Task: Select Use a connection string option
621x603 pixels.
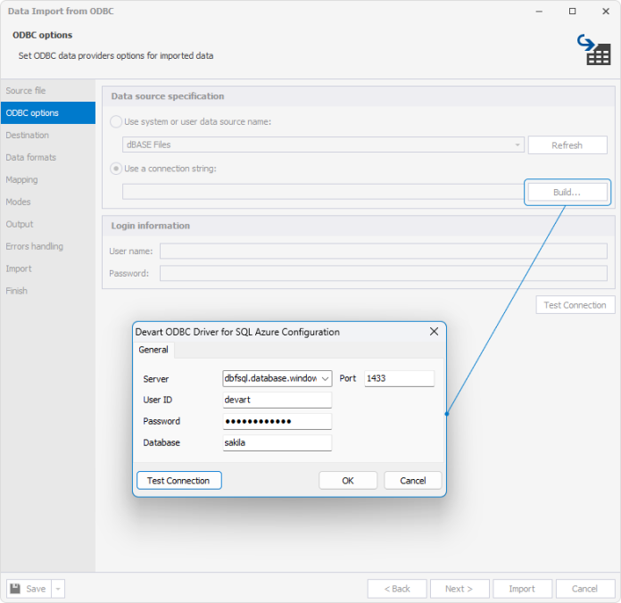Action: [x=116, y=169]
